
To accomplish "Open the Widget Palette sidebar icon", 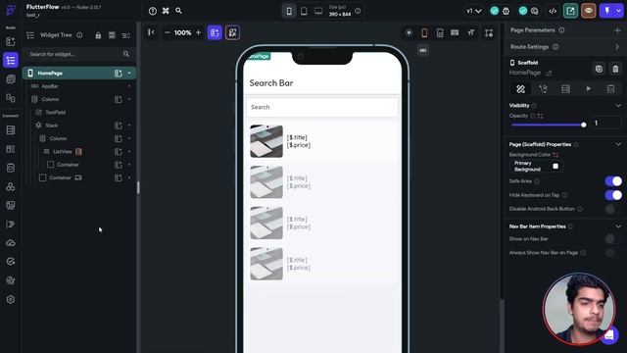I will pyautogui.click(x=11, y=41).
